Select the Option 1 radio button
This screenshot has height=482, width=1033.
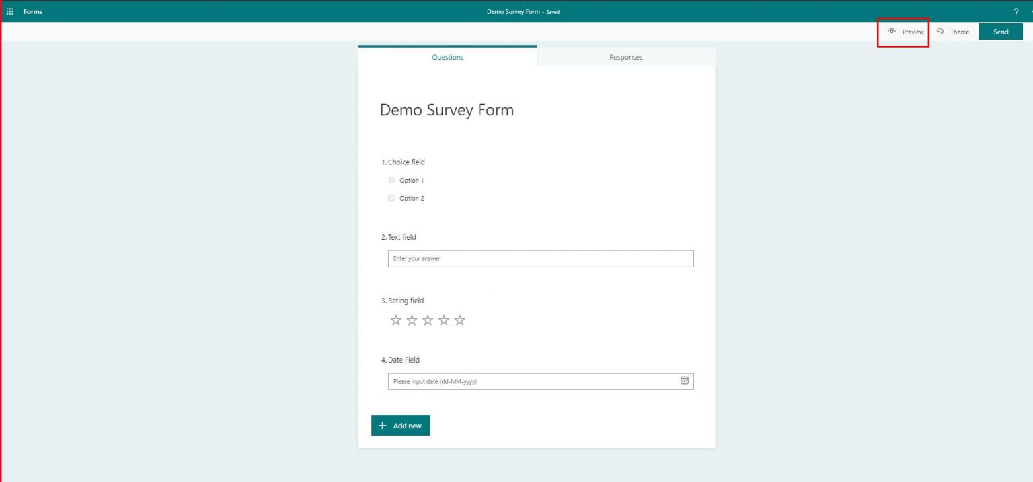tap(392, 179)
